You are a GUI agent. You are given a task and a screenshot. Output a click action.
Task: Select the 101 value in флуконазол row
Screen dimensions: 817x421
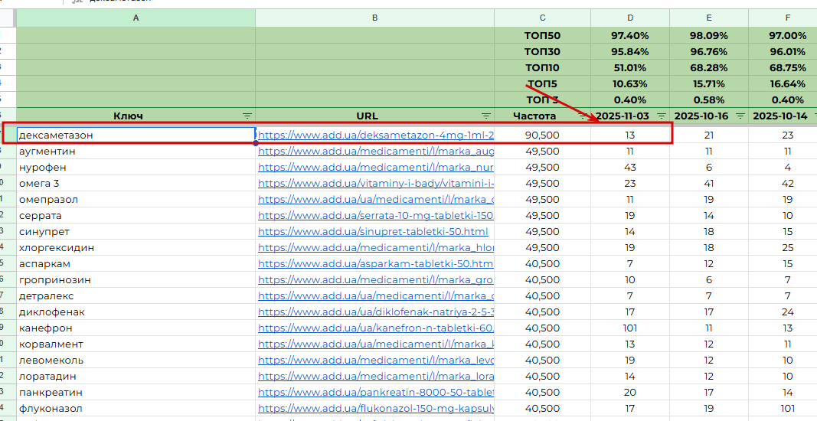point(783,409)
